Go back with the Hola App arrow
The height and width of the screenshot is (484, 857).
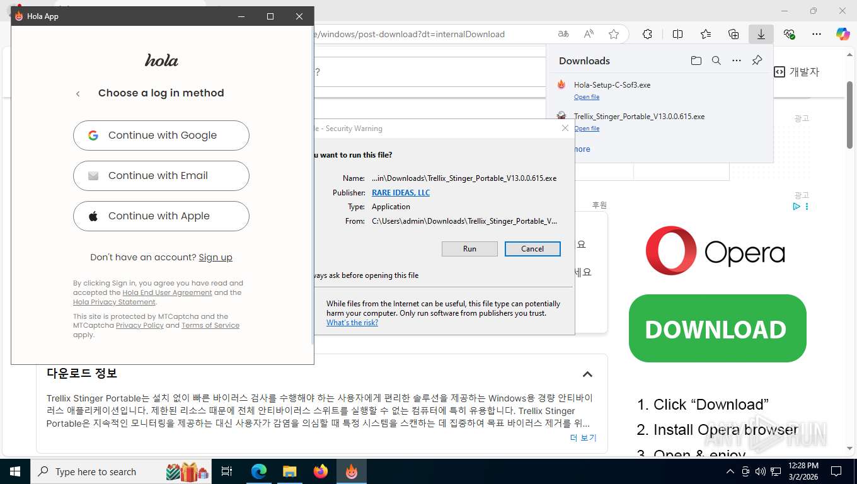[78, 94]
